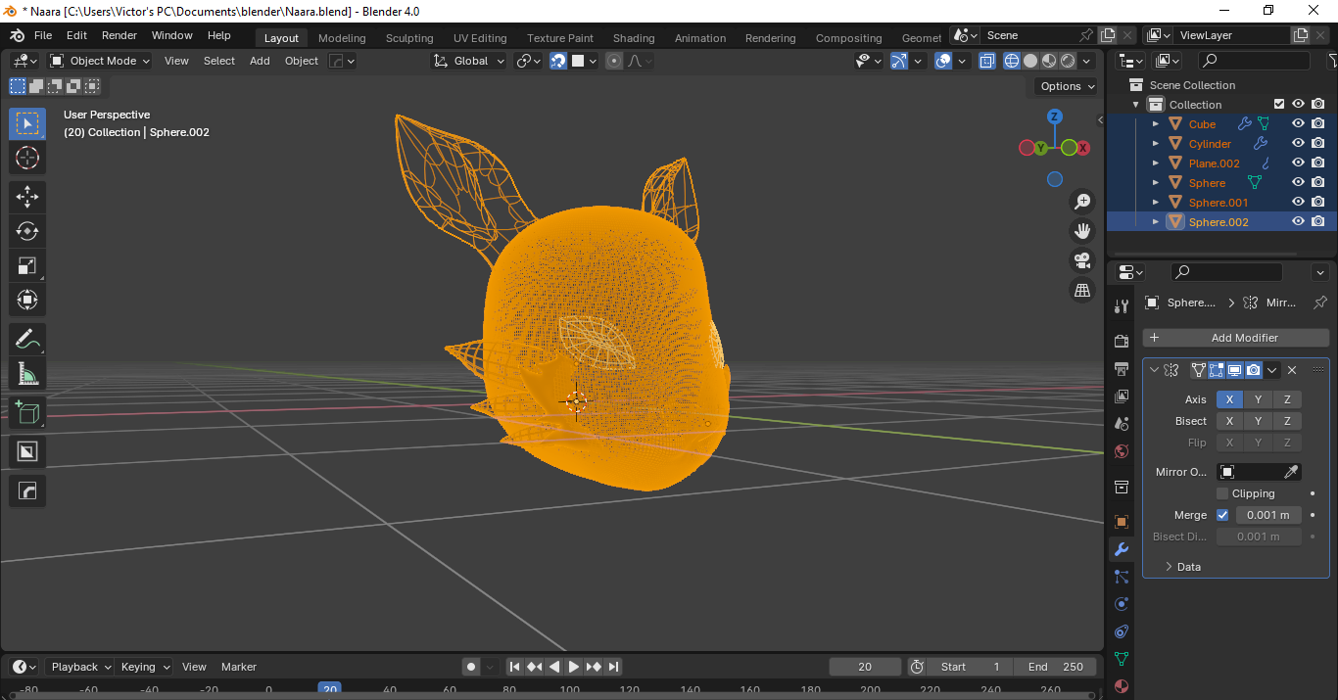Image resolution: width=1338 pixels, height=700 pixels.
Task: Select the Add Cube tool
Action: tap(27, 413)
